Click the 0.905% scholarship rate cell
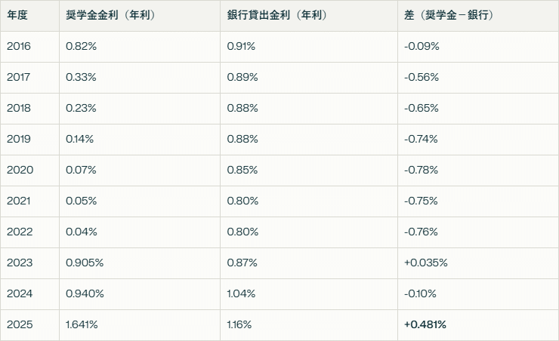Viewport: 559px width, 341px height. (x=84, y=263)
